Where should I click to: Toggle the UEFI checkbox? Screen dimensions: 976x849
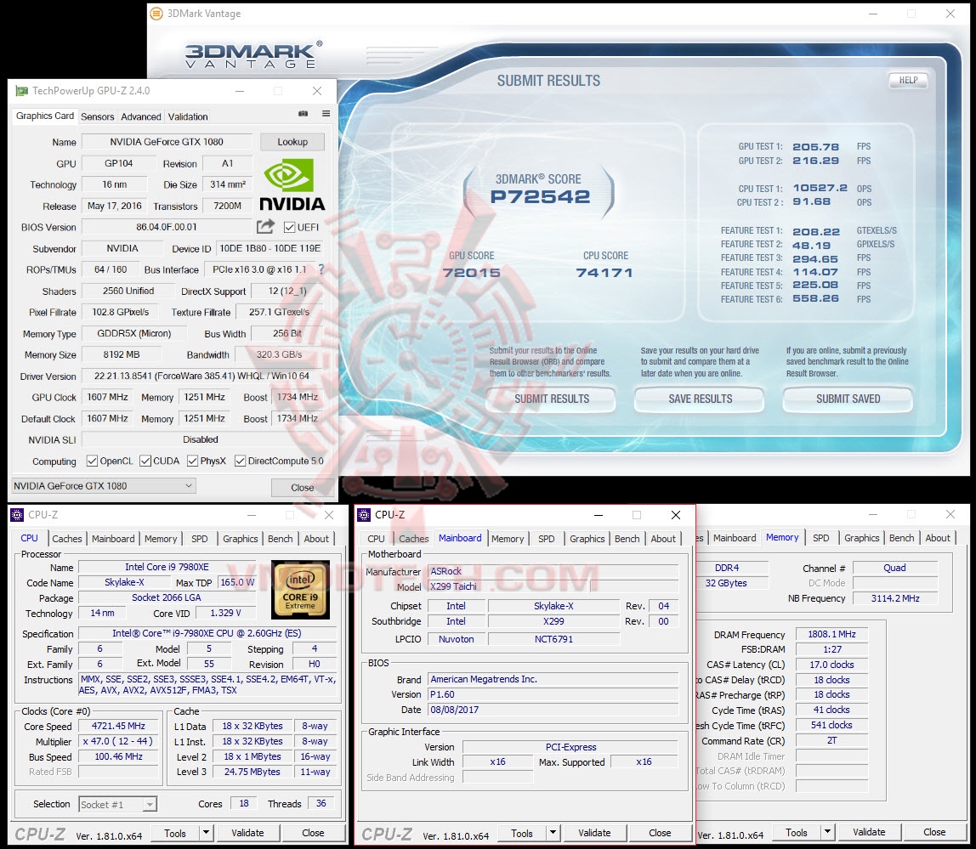[x=289, y=227]
